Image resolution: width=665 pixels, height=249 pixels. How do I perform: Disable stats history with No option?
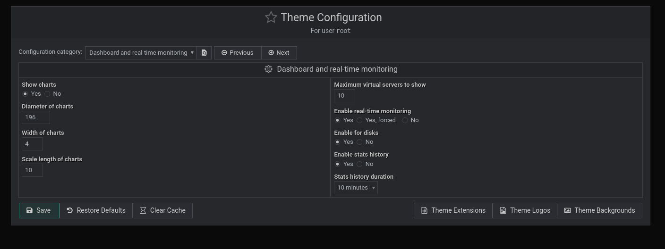359,164
